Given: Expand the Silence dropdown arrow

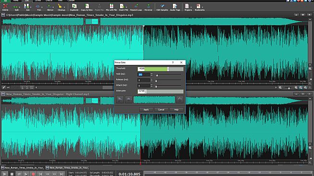Looking at the screenshot, I should (x=53, y=7).
